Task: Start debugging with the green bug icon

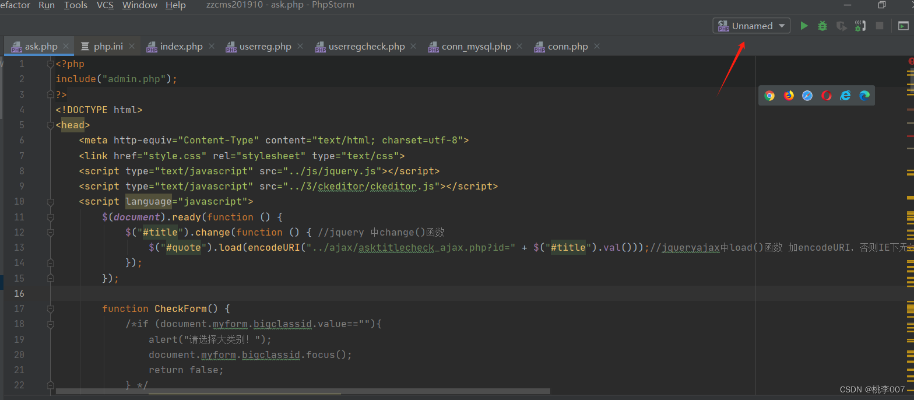Action: [x=822, y=26]
